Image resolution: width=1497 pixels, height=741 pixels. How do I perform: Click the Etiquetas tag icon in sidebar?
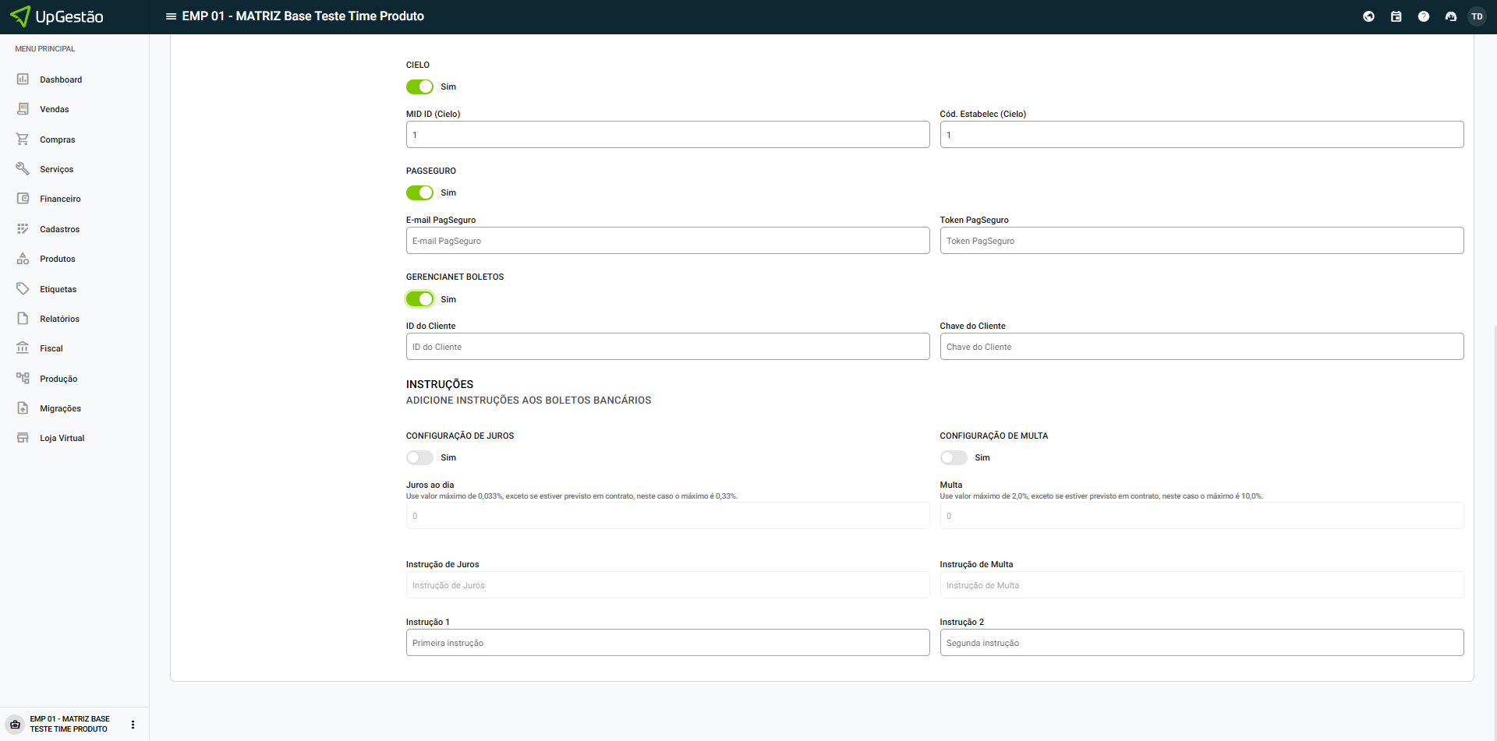click(23, 289)
